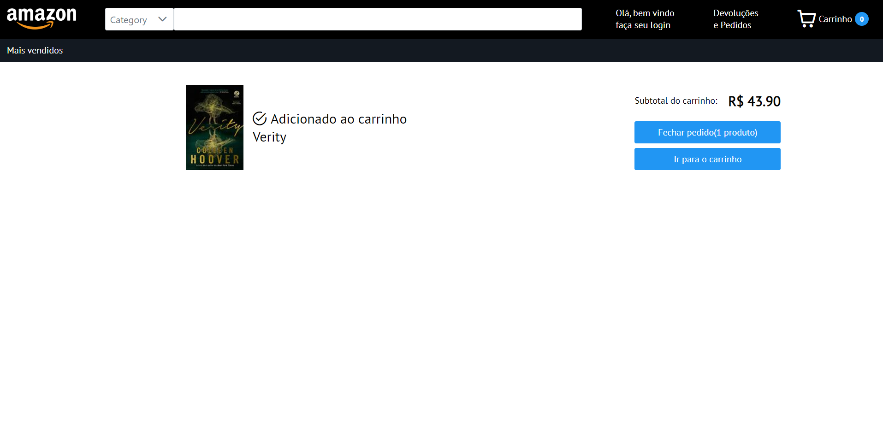Click inside the search input field
Viewport: 883px width, 432px height.
pos(377,19)
